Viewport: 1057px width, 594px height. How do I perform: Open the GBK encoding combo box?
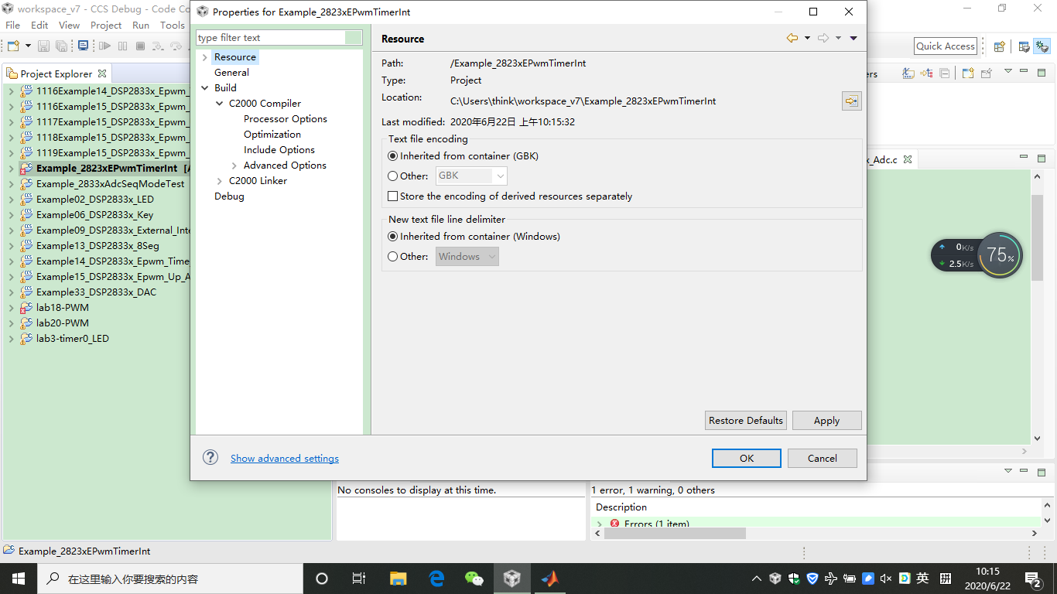471,176
